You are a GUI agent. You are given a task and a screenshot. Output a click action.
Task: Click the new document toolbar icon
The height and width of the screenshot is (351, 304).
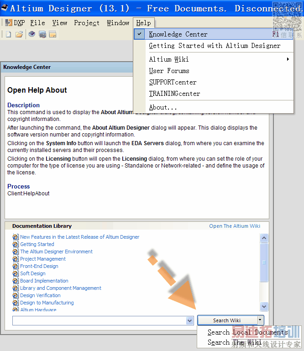[9, 35]
